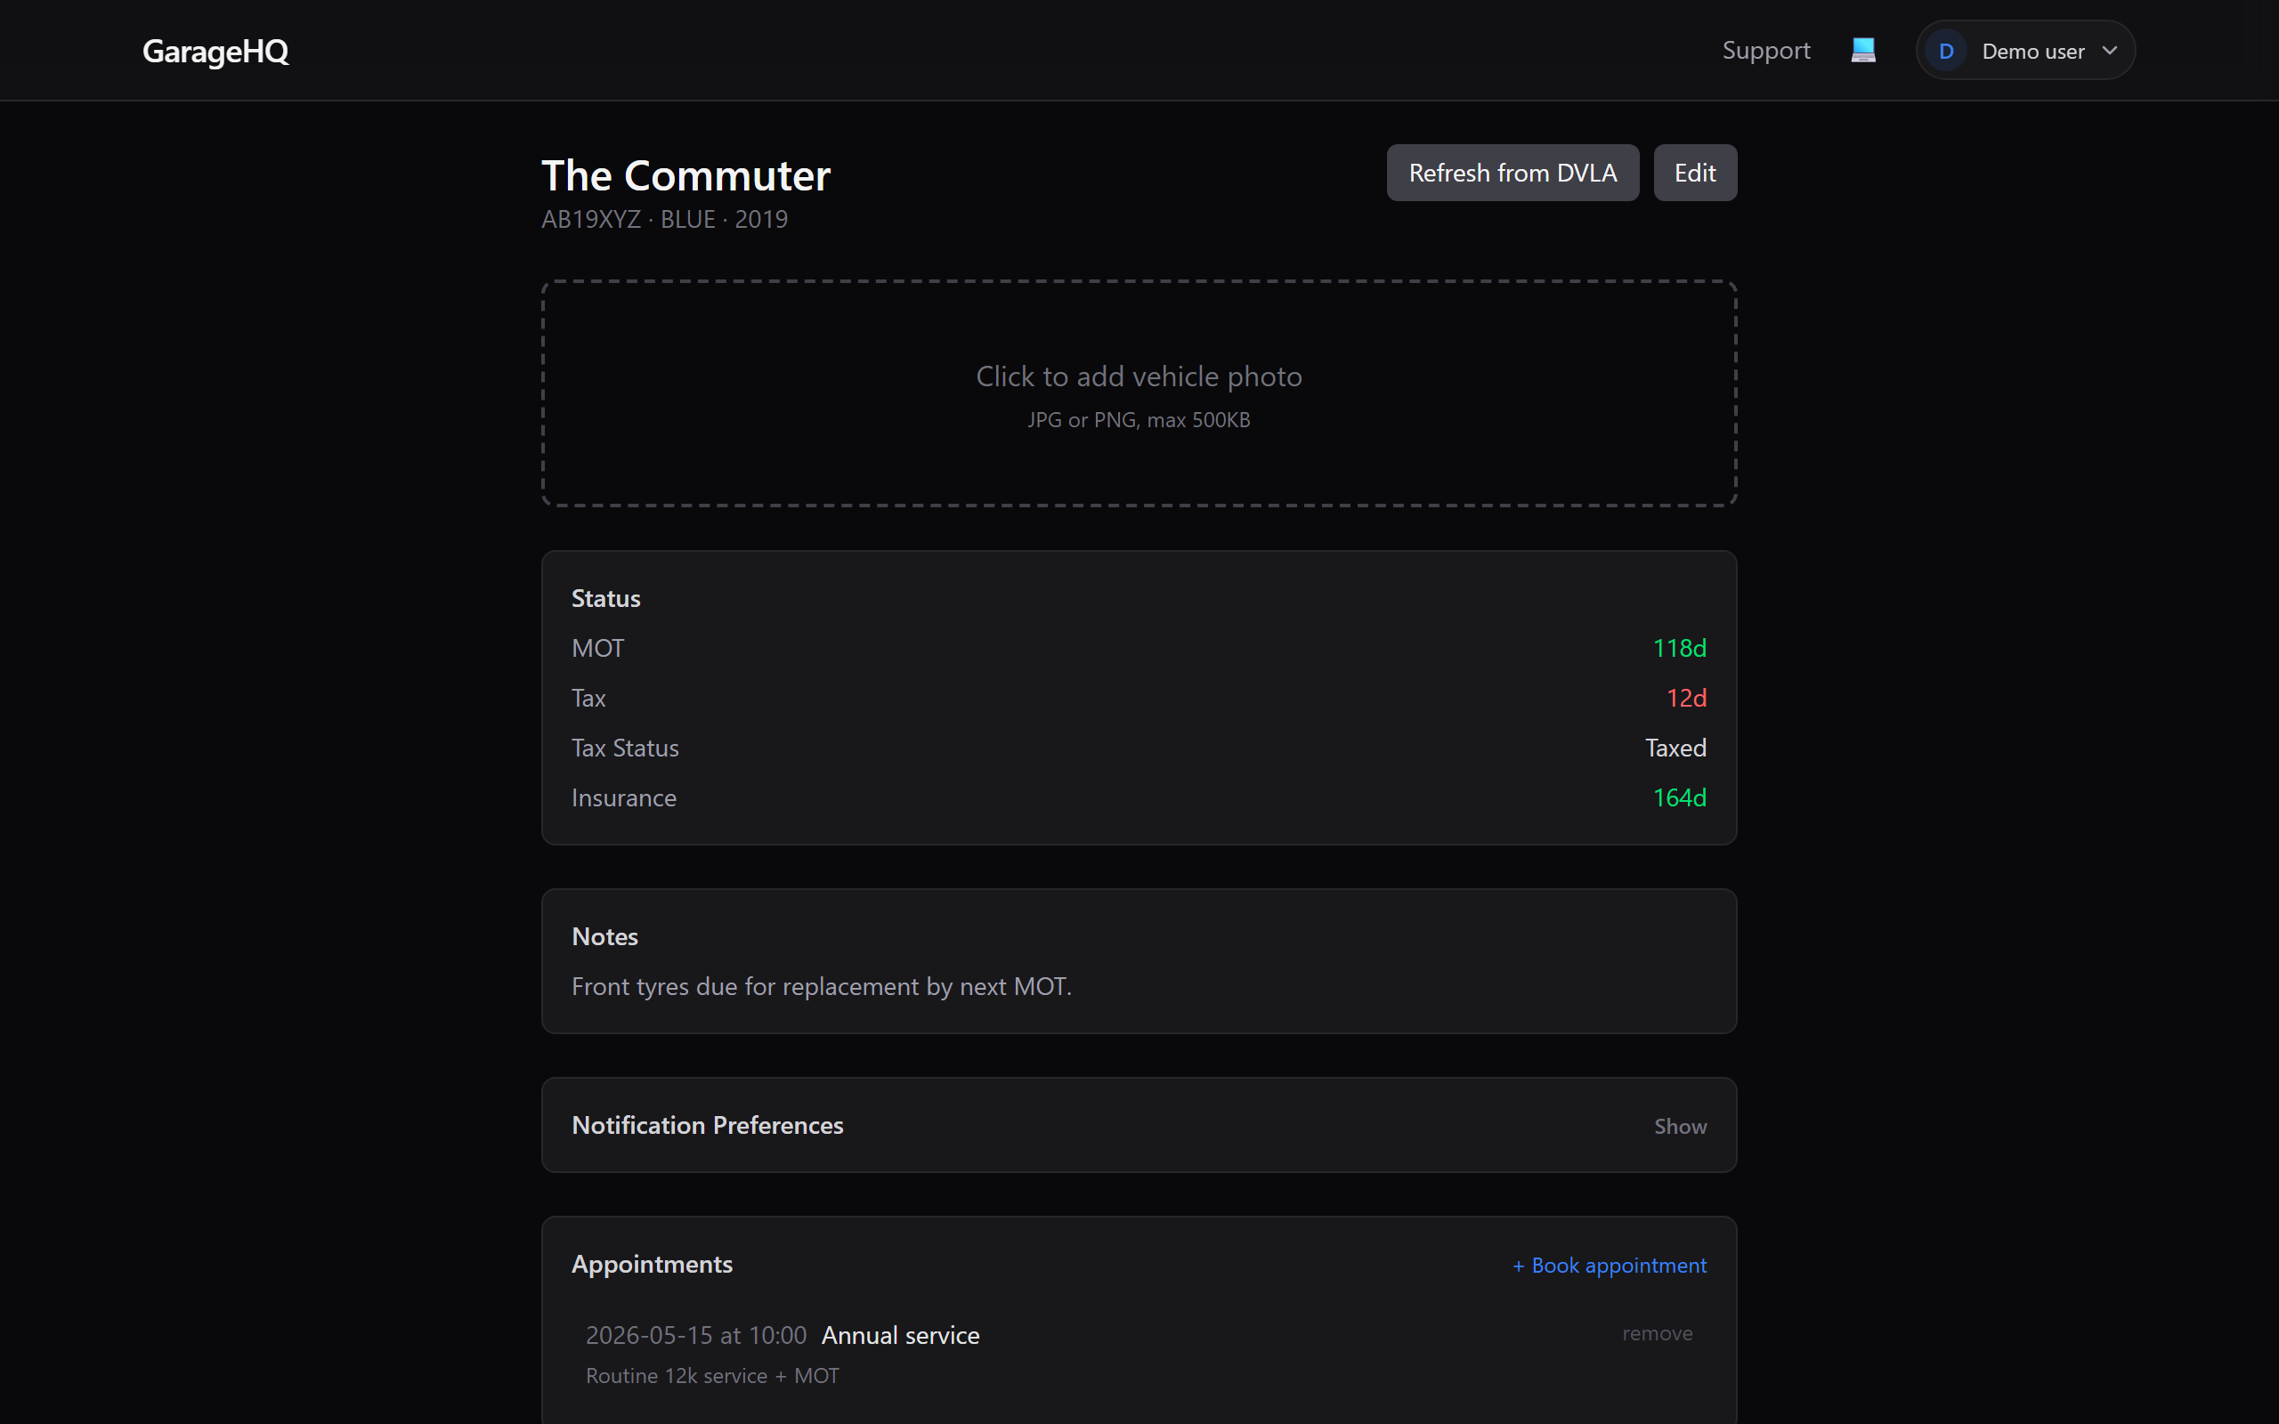Select the Annual service appointment entry
The height and width of the screenshot is (1424, 2279).
click(899, 1334)
